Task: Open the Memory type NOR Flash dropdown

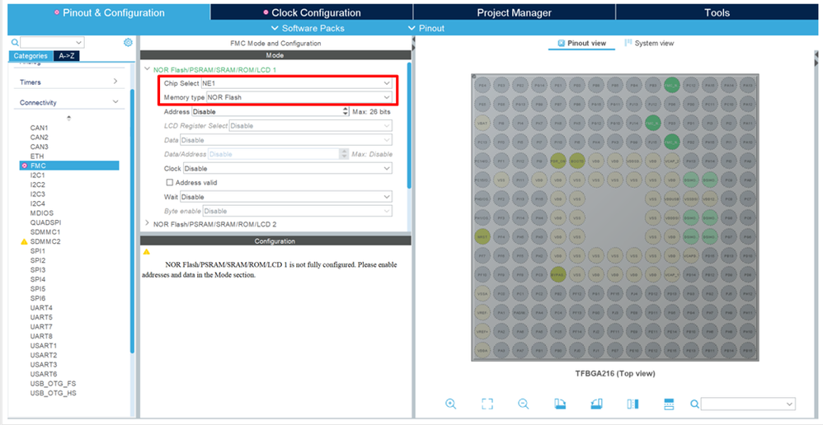Action: pos(299,97)
